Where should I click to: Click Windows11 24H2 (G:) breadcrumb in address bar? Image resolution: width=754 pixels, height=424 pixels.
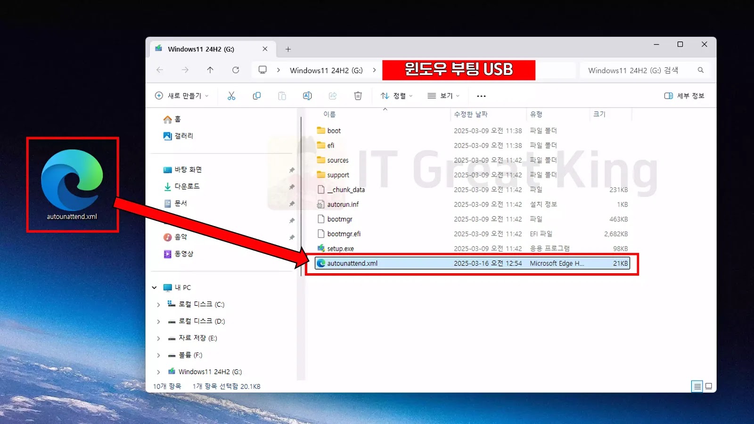pyautogui.click(x=326, y=70)
